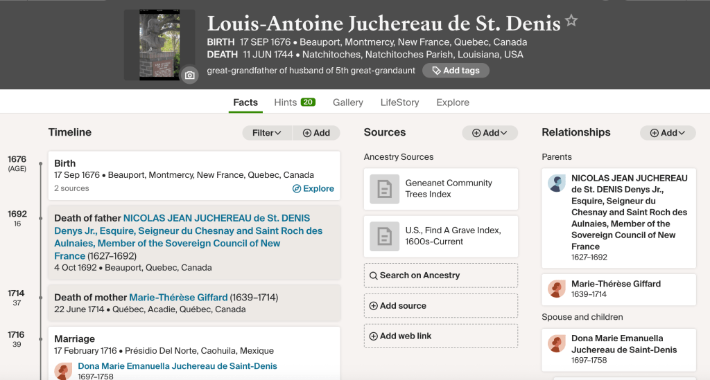This screenshot has height=380, width=710.
Task: Click Dona Marie Emanuella avatar in Relationships
Action: tap(557, 344)
